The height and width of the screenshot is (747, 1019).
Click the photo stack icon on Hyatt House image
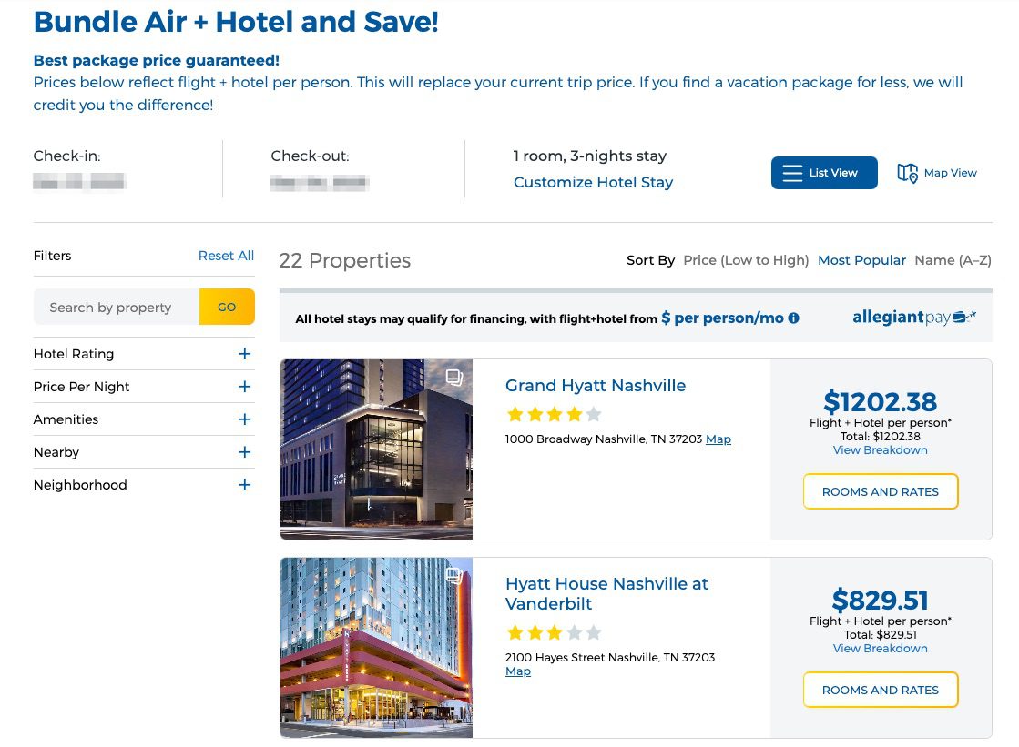coord(453,575)
